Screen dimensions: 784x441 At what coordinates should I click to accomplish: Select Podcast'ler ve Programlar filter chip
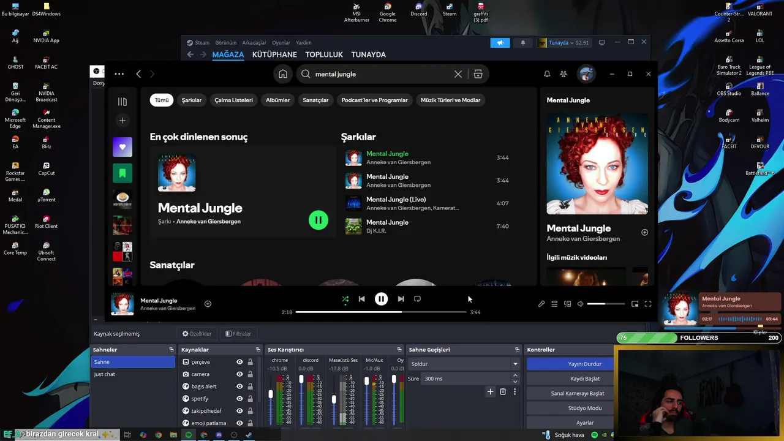pyautogui.click(x=374, y=100)
